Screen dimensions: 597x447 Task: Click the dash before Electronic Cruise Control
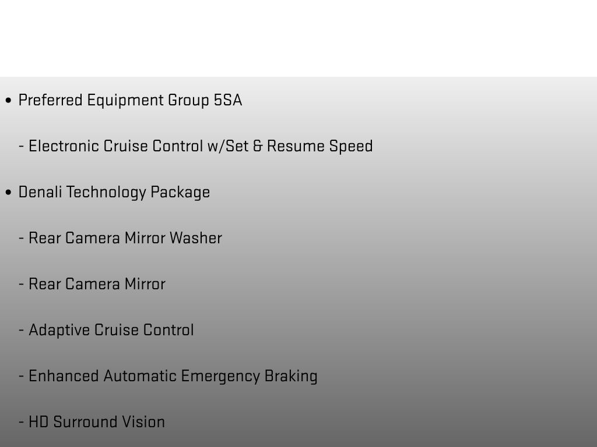(22, 146)
